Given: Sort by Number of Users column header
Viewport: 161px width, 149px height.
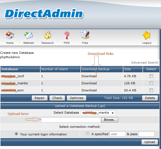Looking at the screenshot, I should (x=54, y=69).
